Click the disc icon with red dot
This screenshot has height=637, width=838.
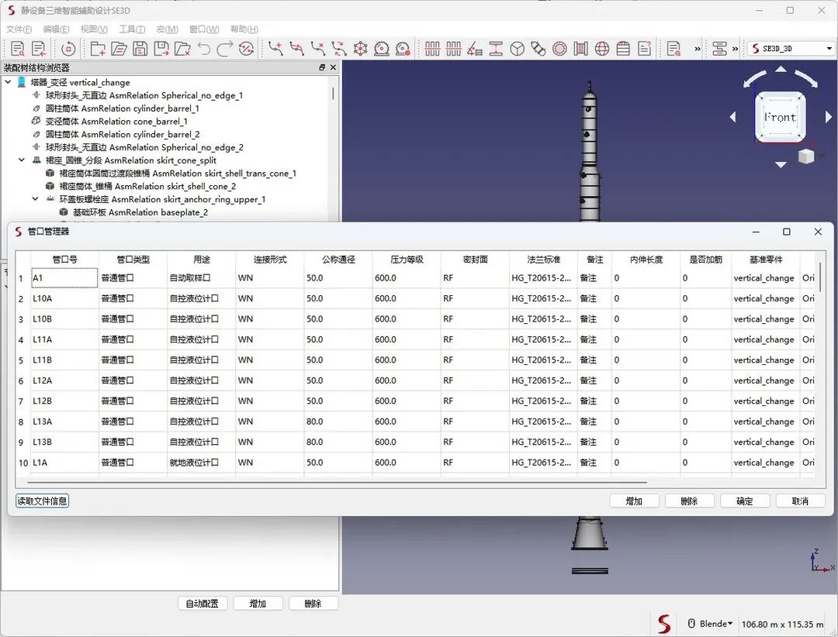[403, 49]
